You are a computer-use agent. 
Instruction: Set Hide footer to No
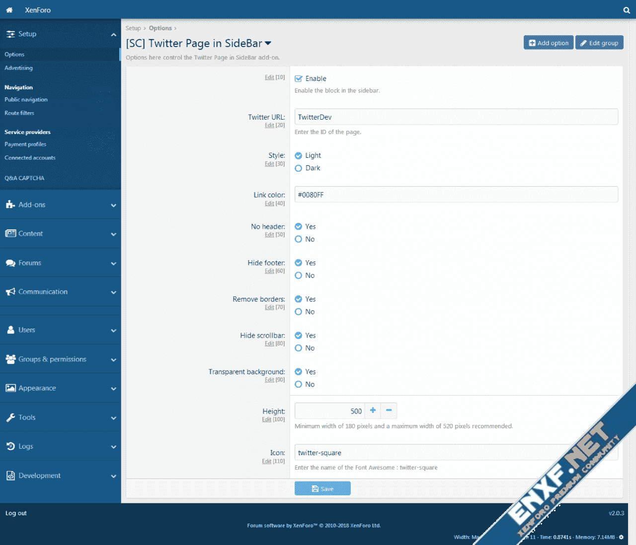click(x=299, y=275)
